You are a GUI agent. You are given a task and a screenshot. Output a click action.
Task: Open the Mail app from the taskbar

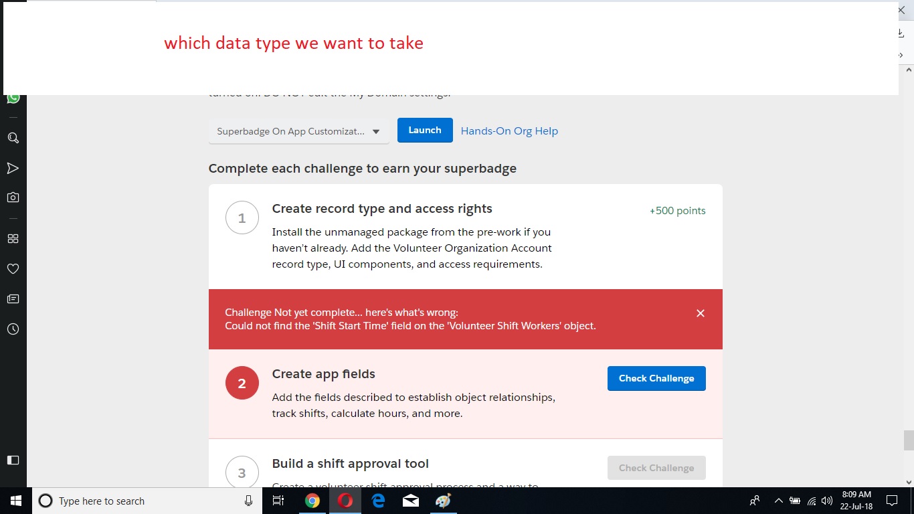(x=411, y=501)
